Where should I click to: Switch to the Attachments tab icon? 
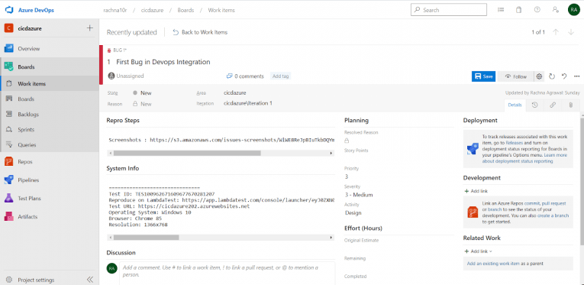[x=570, y=105]
